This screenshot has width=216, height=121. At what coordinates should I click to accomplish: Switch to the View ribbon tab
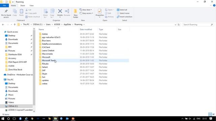tap(31, 5)
